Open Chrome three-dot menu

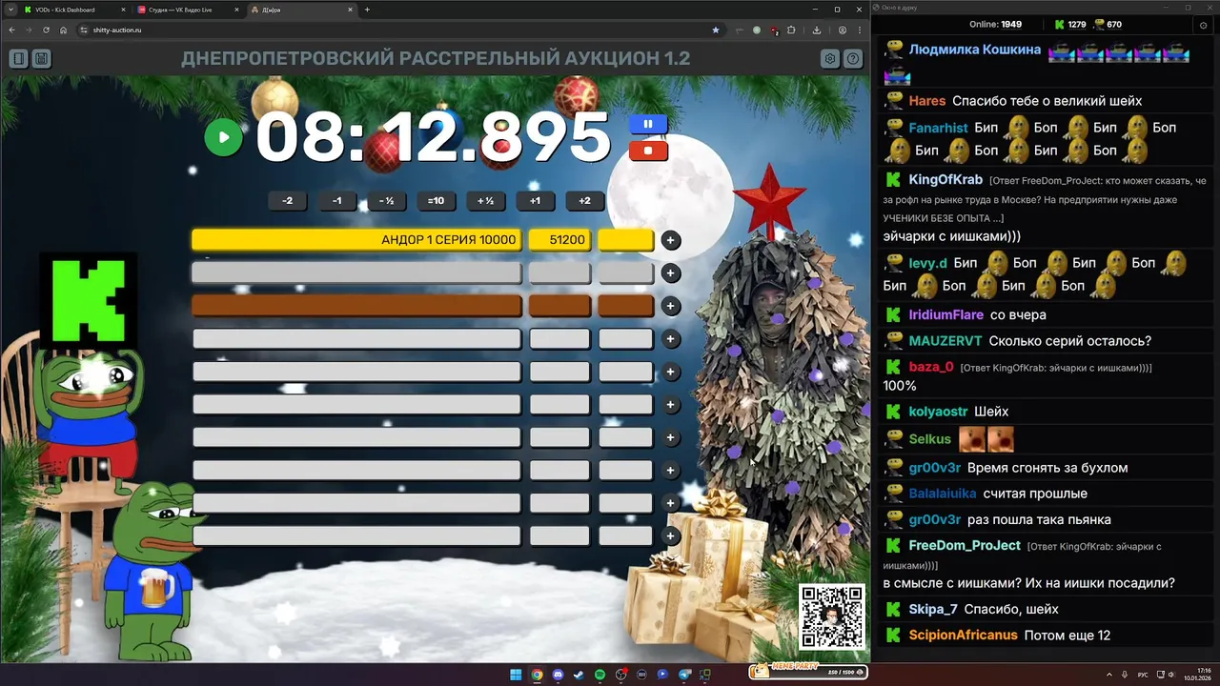click(x=860, y=30)
